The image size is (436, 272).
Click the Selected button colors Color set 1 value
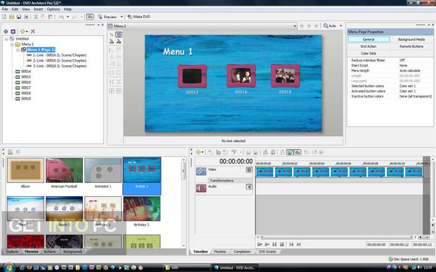click(407, 86)
